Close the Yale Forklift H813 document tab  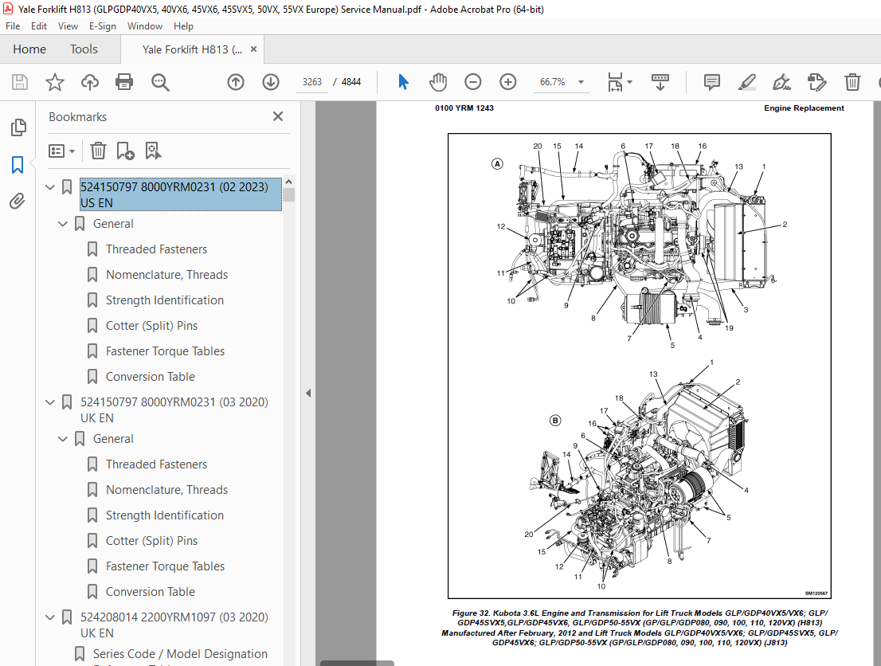tap(253, 49)
